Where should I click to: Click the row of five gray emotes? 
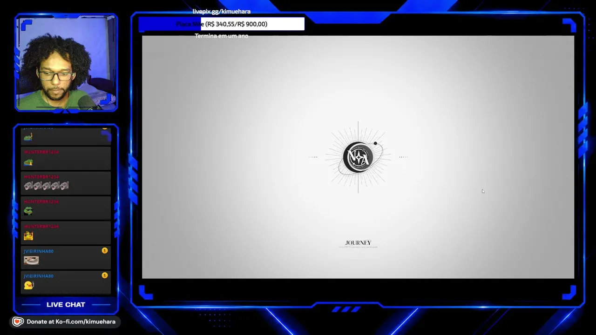[x=46, y=186]
